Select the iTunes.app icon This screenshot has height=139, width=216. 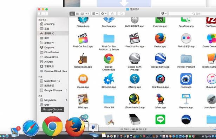211,79
